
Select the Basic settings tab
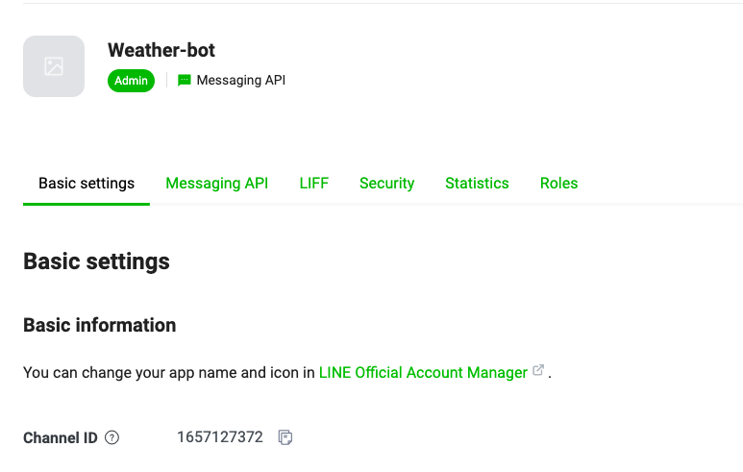(87, 184)
